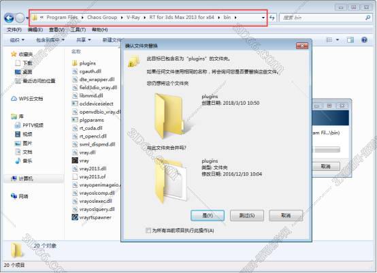Open the Tools (T) menu
The height and width of the screenshot is (273, 377).
coord(78,29)
